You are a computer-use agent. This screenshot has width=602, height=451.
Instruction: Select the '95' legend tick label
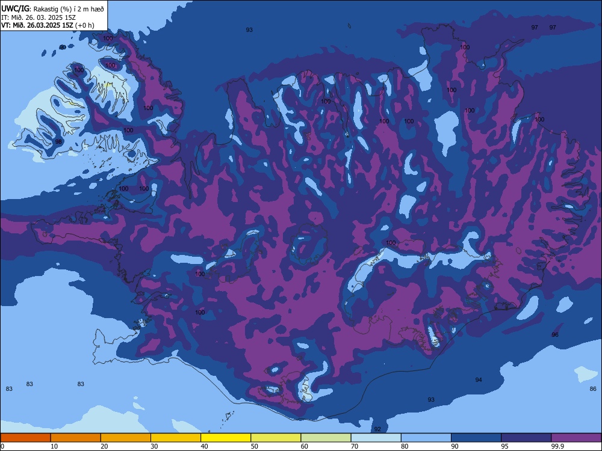pos(505,446)
